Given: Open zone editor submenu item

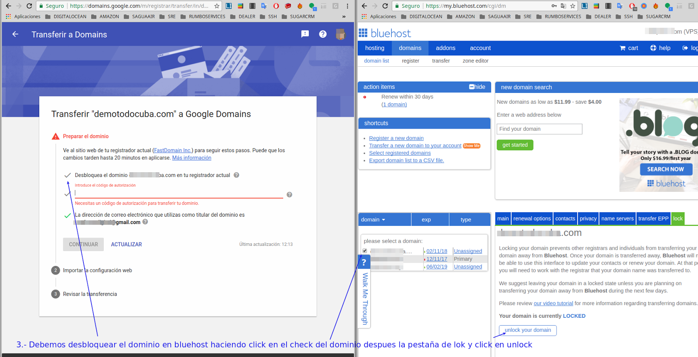Looking at the screenshot, I should [x=476, y=61].
